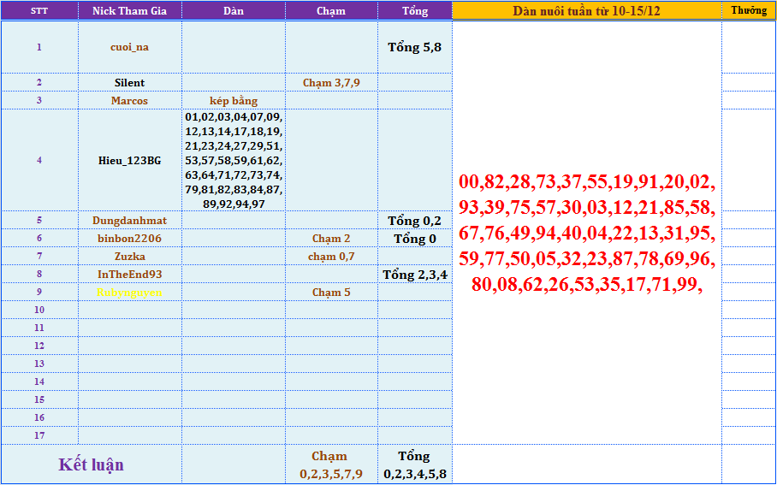This screenshot has width=777, height=485.
Task: Select the red weekly numbers block
Action: point(586,233)
